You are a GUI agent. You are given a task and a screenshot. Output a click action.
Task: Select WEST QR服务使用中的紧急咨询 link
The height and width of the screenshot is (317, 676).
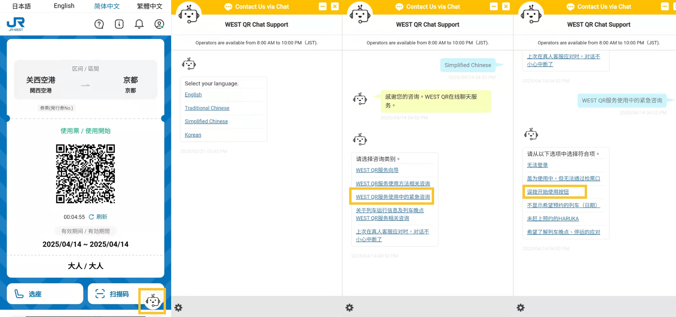[393, 197]
